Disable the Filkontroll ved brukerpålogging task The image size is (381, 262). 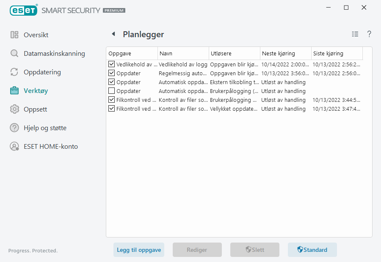coord(112,100)
